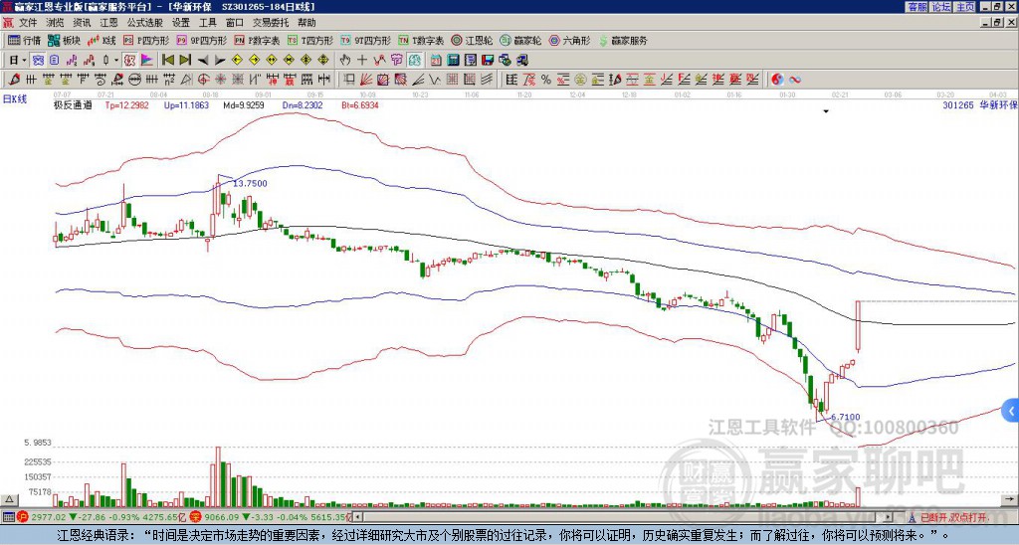Open the 赢家轮 wheel tool
The image size is (1019, 545).
pos(520,40)
